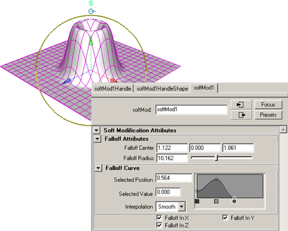
Task: Collapse the Soft Modification Attributes section
Action: (x=96, y=130)
